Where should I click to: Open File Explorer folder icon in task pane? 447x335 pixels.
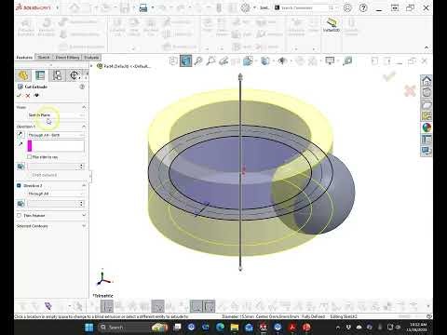point(427,105)
